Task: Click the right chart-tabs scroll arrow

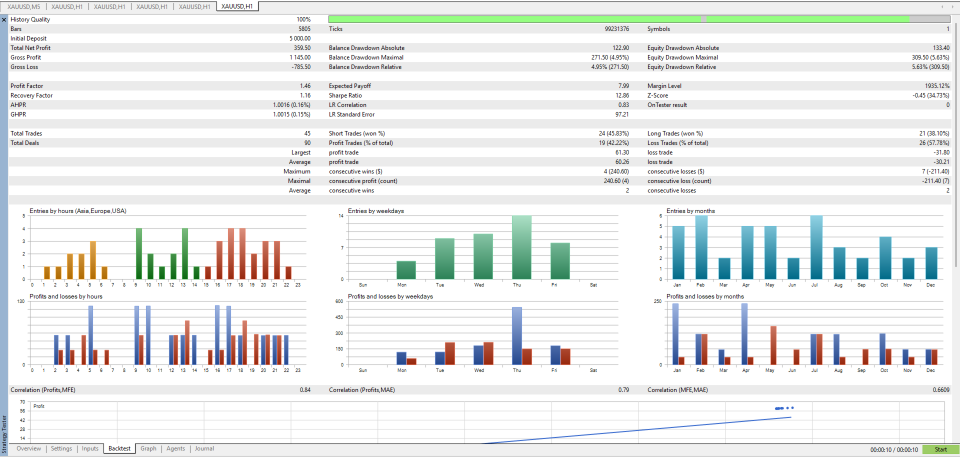Action: click(x=952, y=6)
